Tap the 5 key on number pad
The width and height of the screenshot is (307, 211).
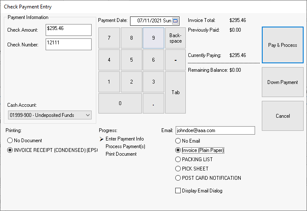pos(131,60)
